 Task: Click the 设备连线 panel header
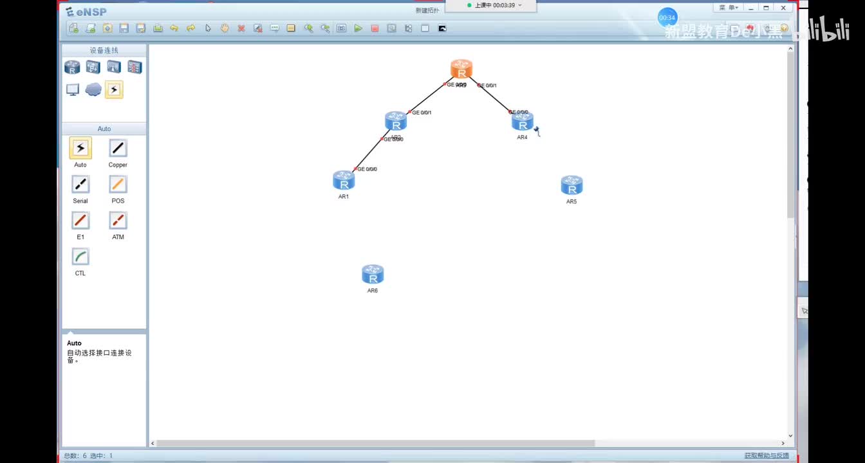(104, 50)
